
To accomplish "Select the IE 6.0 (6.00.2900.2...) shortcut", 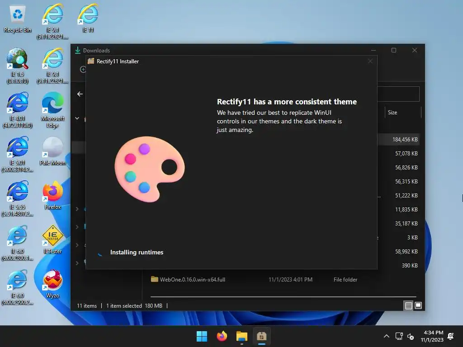I will 18,287.
